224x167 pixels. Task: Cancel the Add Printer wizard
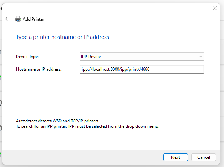tap(204, 157)
